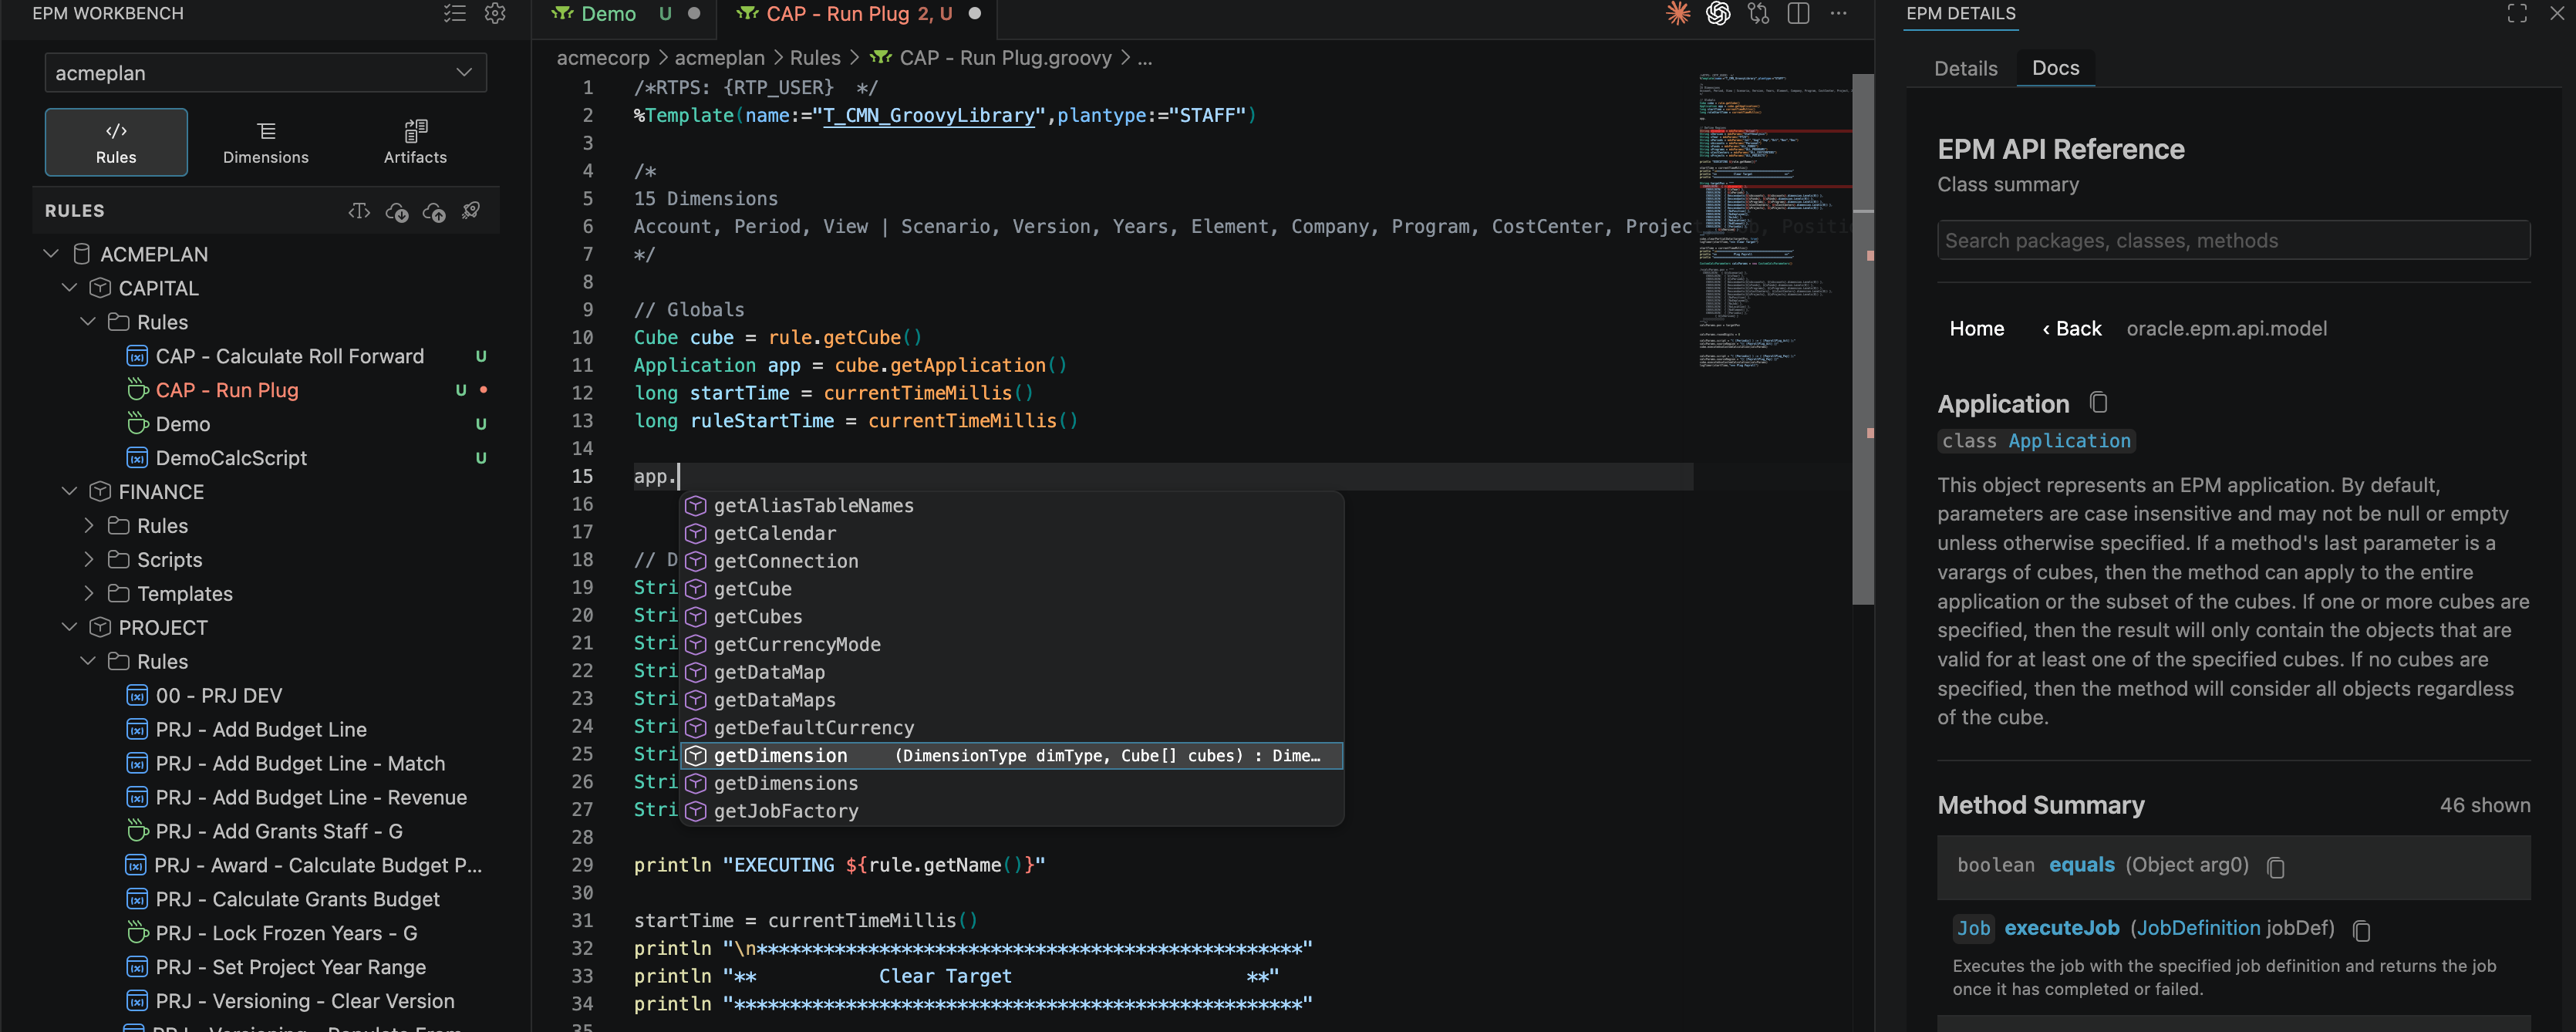Split the editor with the layout icon
This screenshot has height=1032, width=2576.
1798,13
